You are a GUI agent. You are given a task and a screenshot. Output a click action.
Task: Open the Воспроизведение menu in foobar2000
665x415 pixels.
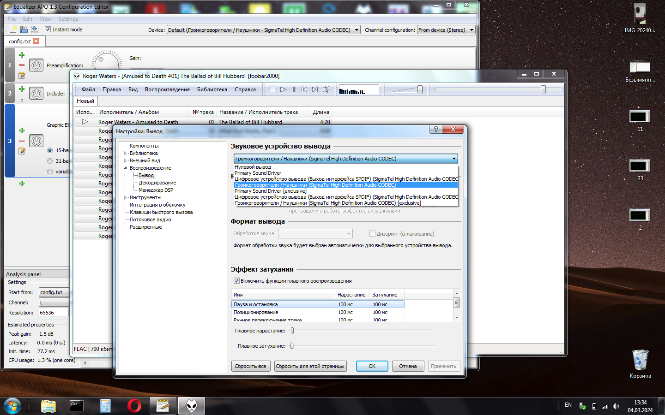pyautogui.click(x=167, y=89)
